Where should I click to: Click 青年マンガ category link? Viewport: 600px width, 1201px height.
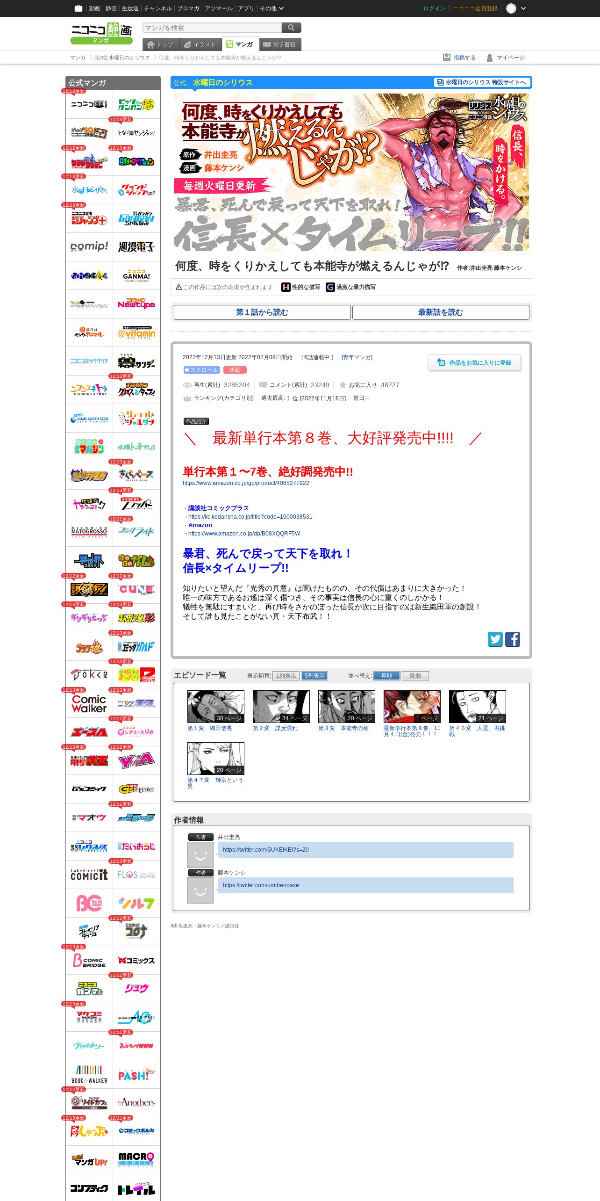pos(357,357)
